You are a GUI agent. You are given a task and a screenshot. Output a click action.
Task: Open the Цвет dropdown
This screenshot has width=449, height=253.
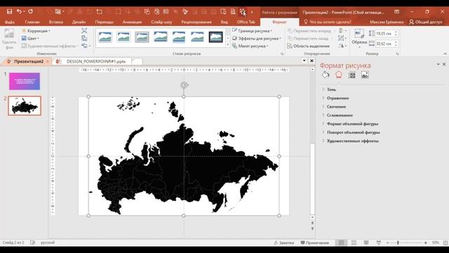(x=30, y=38)
